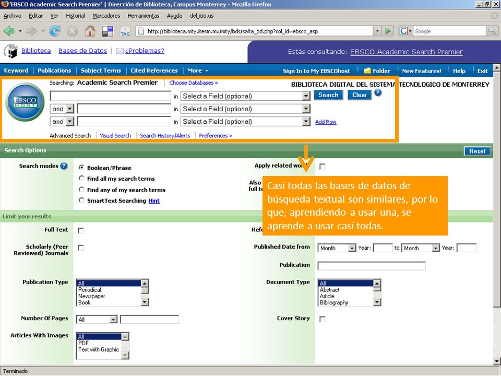Click the first search terms input field

tap(111, 96)
